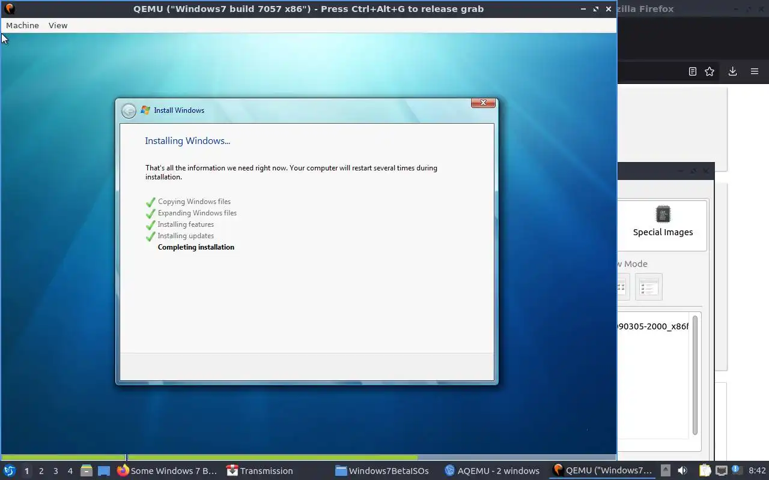Open the volume control in system tray
The image size is (769, 480).
tap(682, 470)
